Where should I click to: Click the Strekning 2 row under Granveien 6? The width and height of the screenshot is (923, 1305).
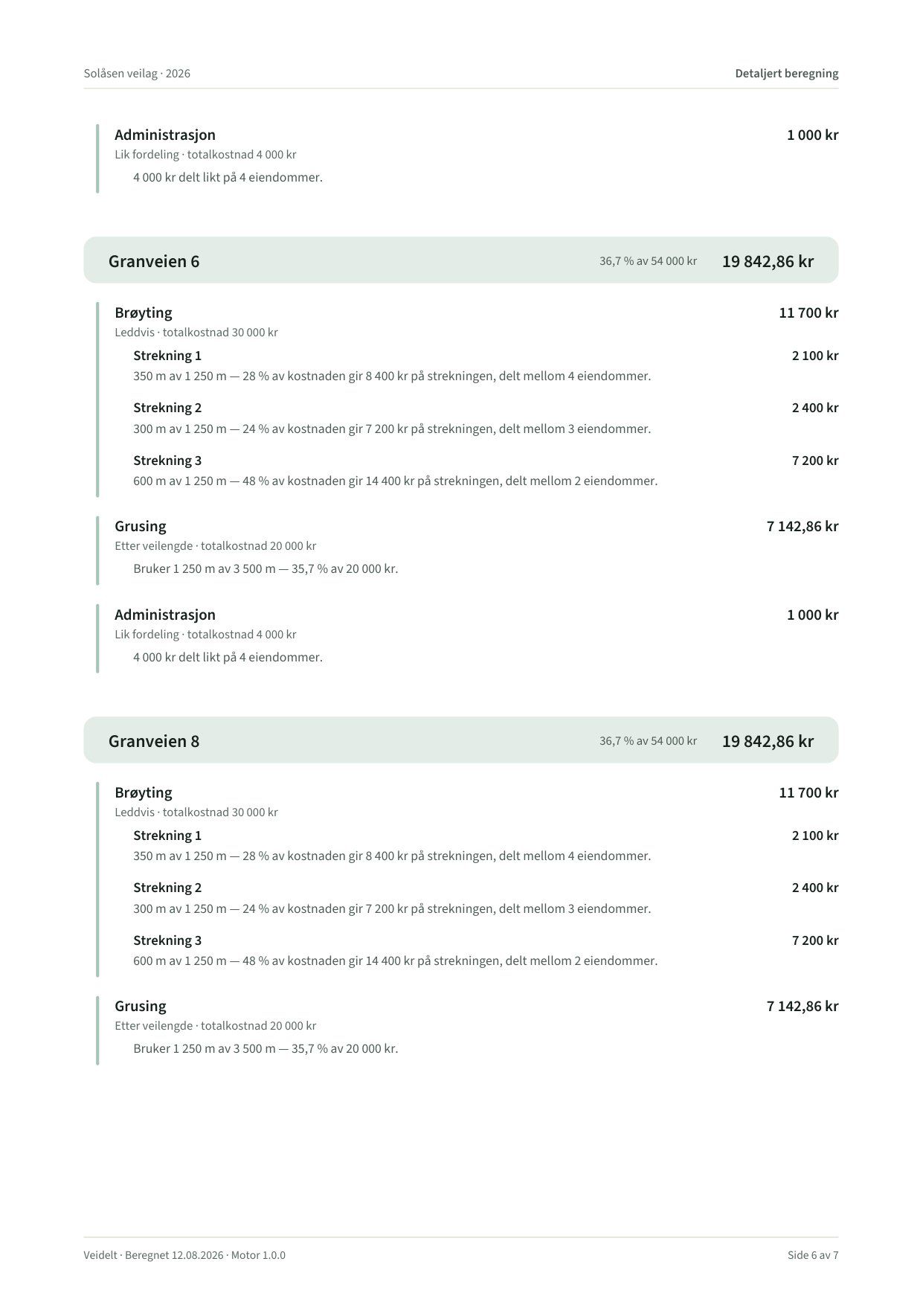click(x=486, y=418)
